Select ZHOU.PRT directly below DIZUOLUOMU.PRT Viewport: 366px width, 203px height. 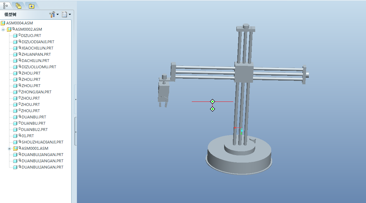[x=31, y=73]
